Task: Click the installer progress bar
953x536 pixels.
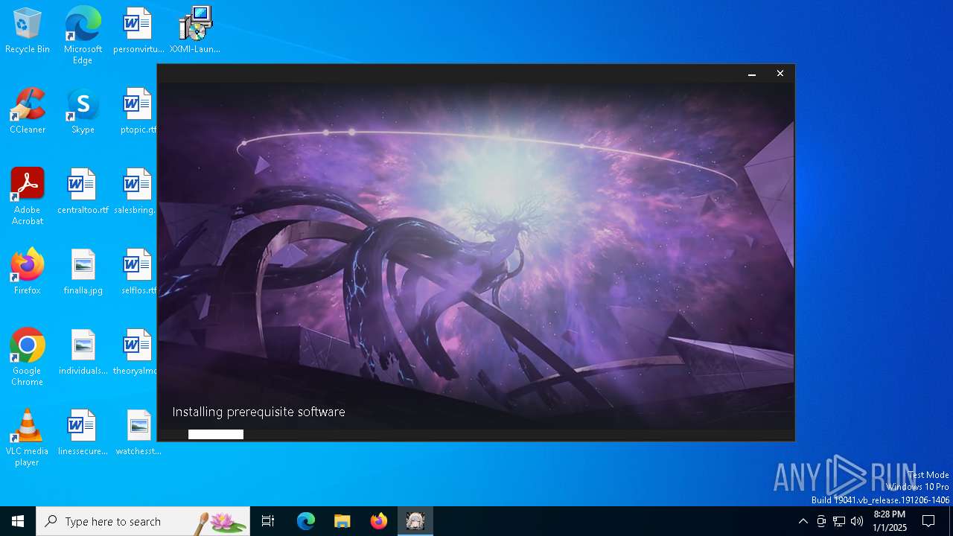Action: coord(476,435)
